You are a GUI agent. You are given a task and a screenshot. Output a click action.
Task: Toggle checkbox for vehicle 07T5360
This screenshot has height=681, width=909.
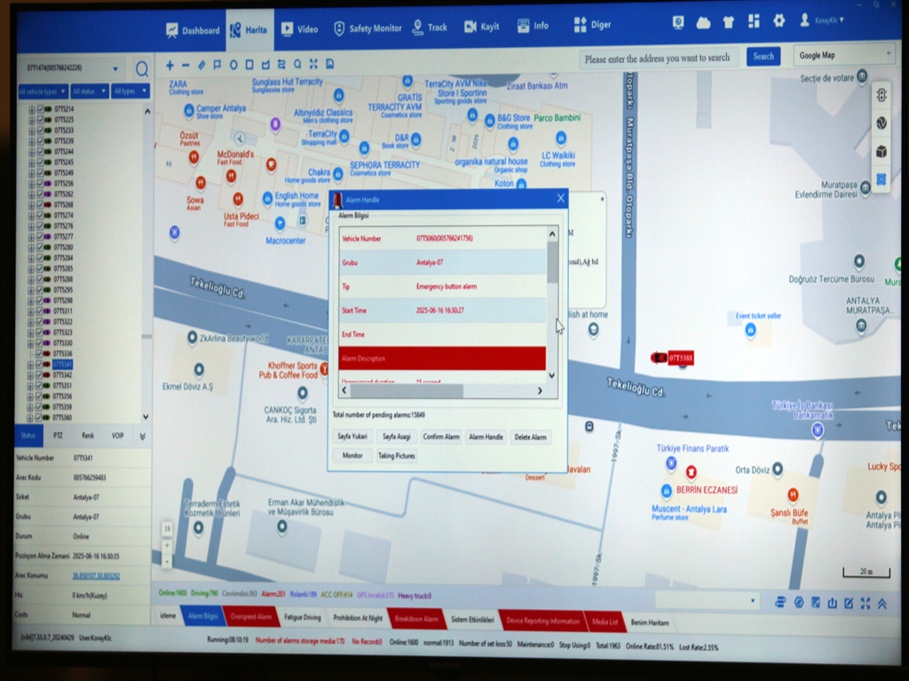pyautogui.click(x=39, y=418)
